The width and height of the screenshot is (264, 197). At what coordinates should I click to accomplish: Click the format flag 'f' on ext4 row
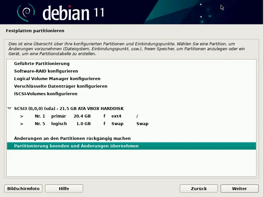[x=104, y=116]
